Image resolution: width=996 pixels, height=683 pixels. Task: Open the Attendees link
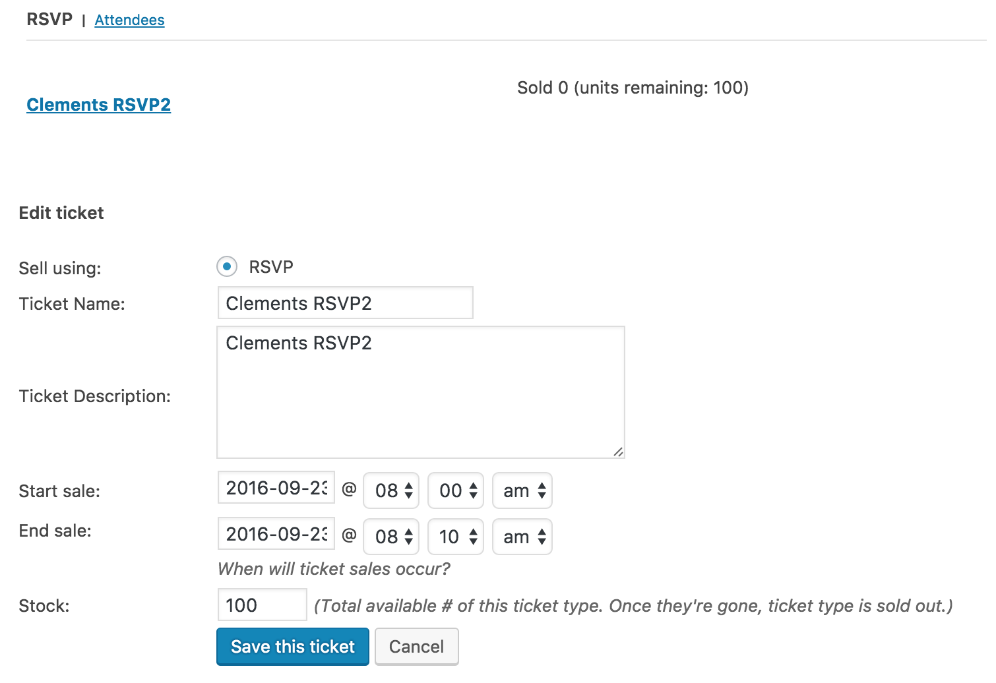coord(129,20)
